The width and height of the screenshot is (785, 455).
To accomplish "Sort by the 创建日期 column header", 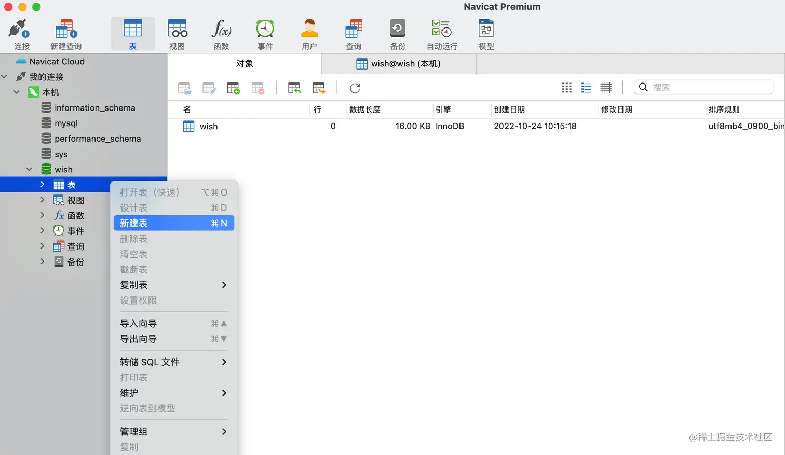I will pos(544,109).
